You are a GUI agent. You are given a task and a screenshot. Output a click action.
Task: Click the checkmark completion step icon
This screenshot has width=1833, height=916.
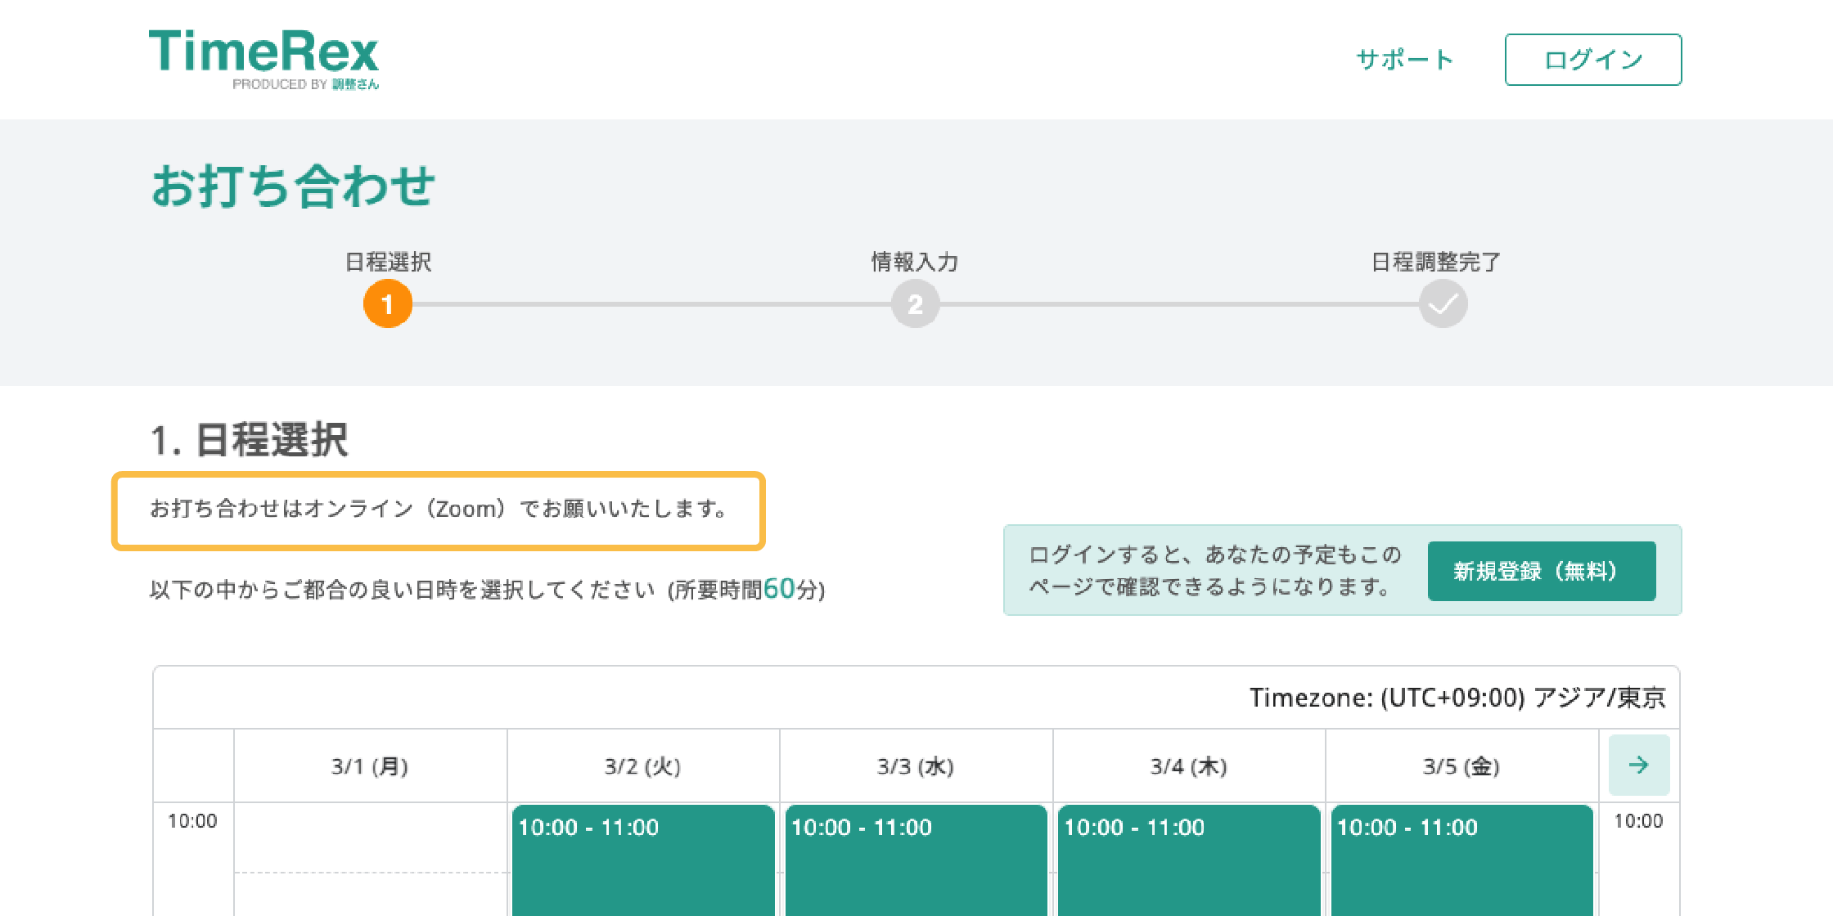point(1443,303)
